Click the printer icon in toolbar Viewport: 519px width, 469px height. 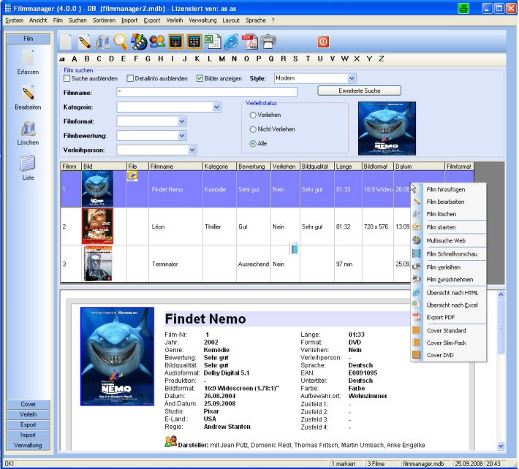tap(268, 42)
